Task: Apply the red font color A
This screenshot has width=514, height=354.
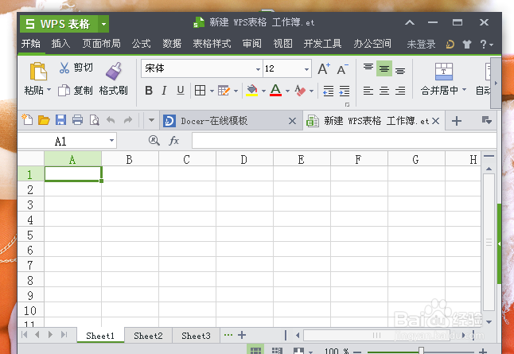Action: tap(275, 90)
